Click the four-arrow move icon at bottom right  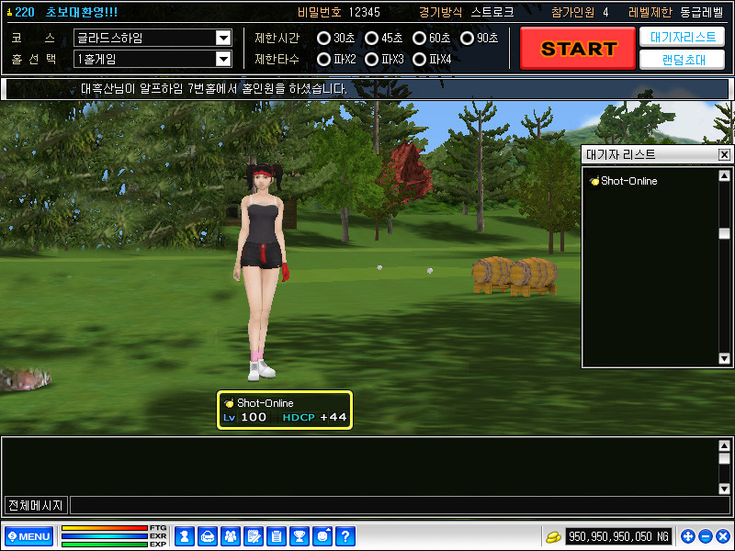point(687,536)
